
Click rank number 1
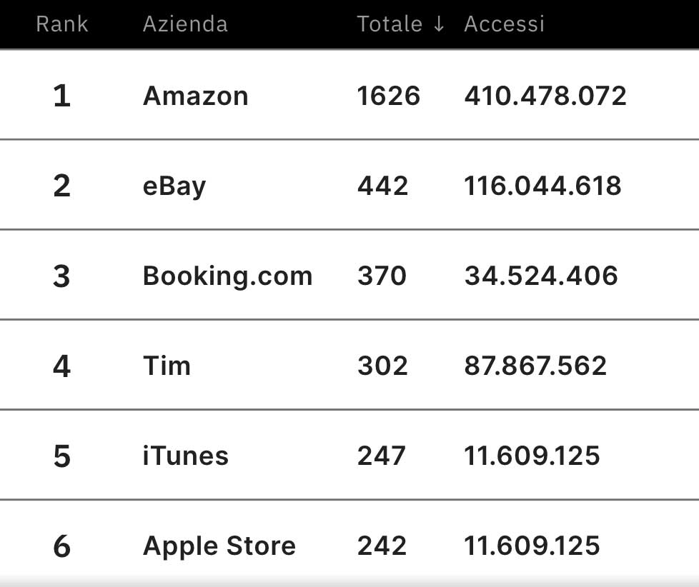(x=62, y=95)
